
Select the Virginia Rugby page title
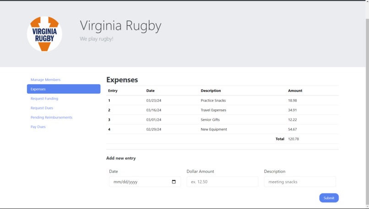(x=120, y=26)
